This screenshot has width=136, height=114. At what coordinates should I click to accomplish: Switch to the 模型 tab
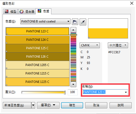[11, 11]
